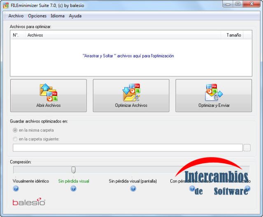The height and width of the screenshot is (217, 263).
Task: Click the Tamaño column header
Action: point(232,35)
